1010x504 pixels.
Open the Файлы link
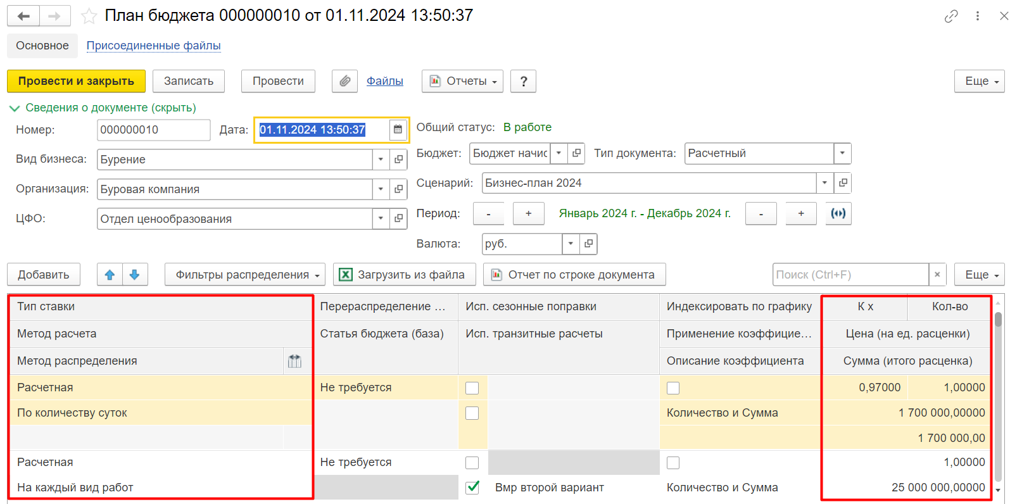pyautogui.click(x=385, y=81)
